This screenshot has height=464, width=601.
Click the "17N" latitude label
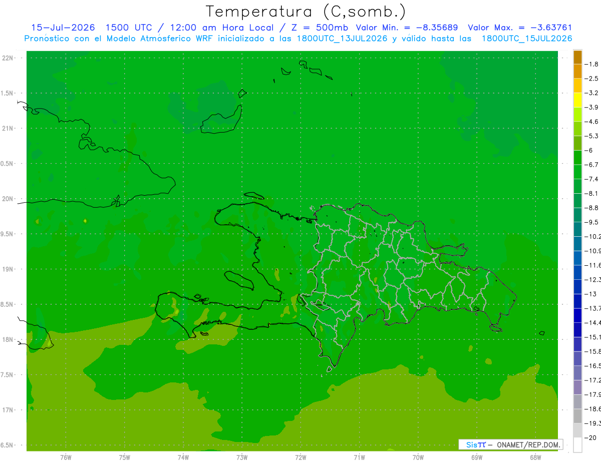point(7,410)
